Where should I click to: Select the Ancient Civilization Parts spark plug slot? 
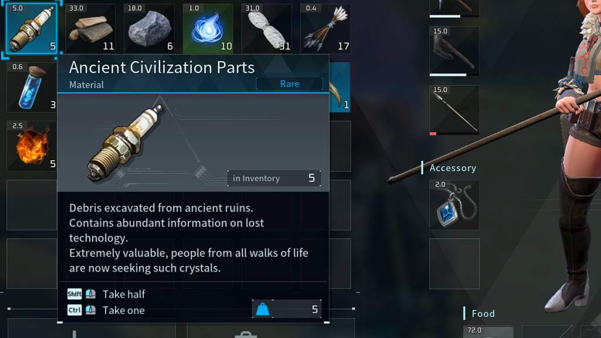(x=32, y=28)
